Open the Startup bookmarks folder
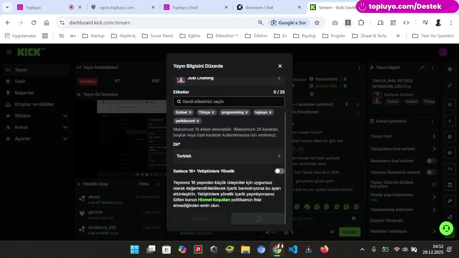Image resolution: width=459 pixels, height=258 pixels. point(93,36)
